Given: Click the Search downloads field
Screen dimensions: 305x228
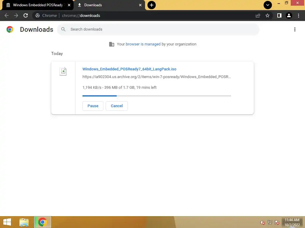Looking at the screenshot, I should click(x=158, y=29).
